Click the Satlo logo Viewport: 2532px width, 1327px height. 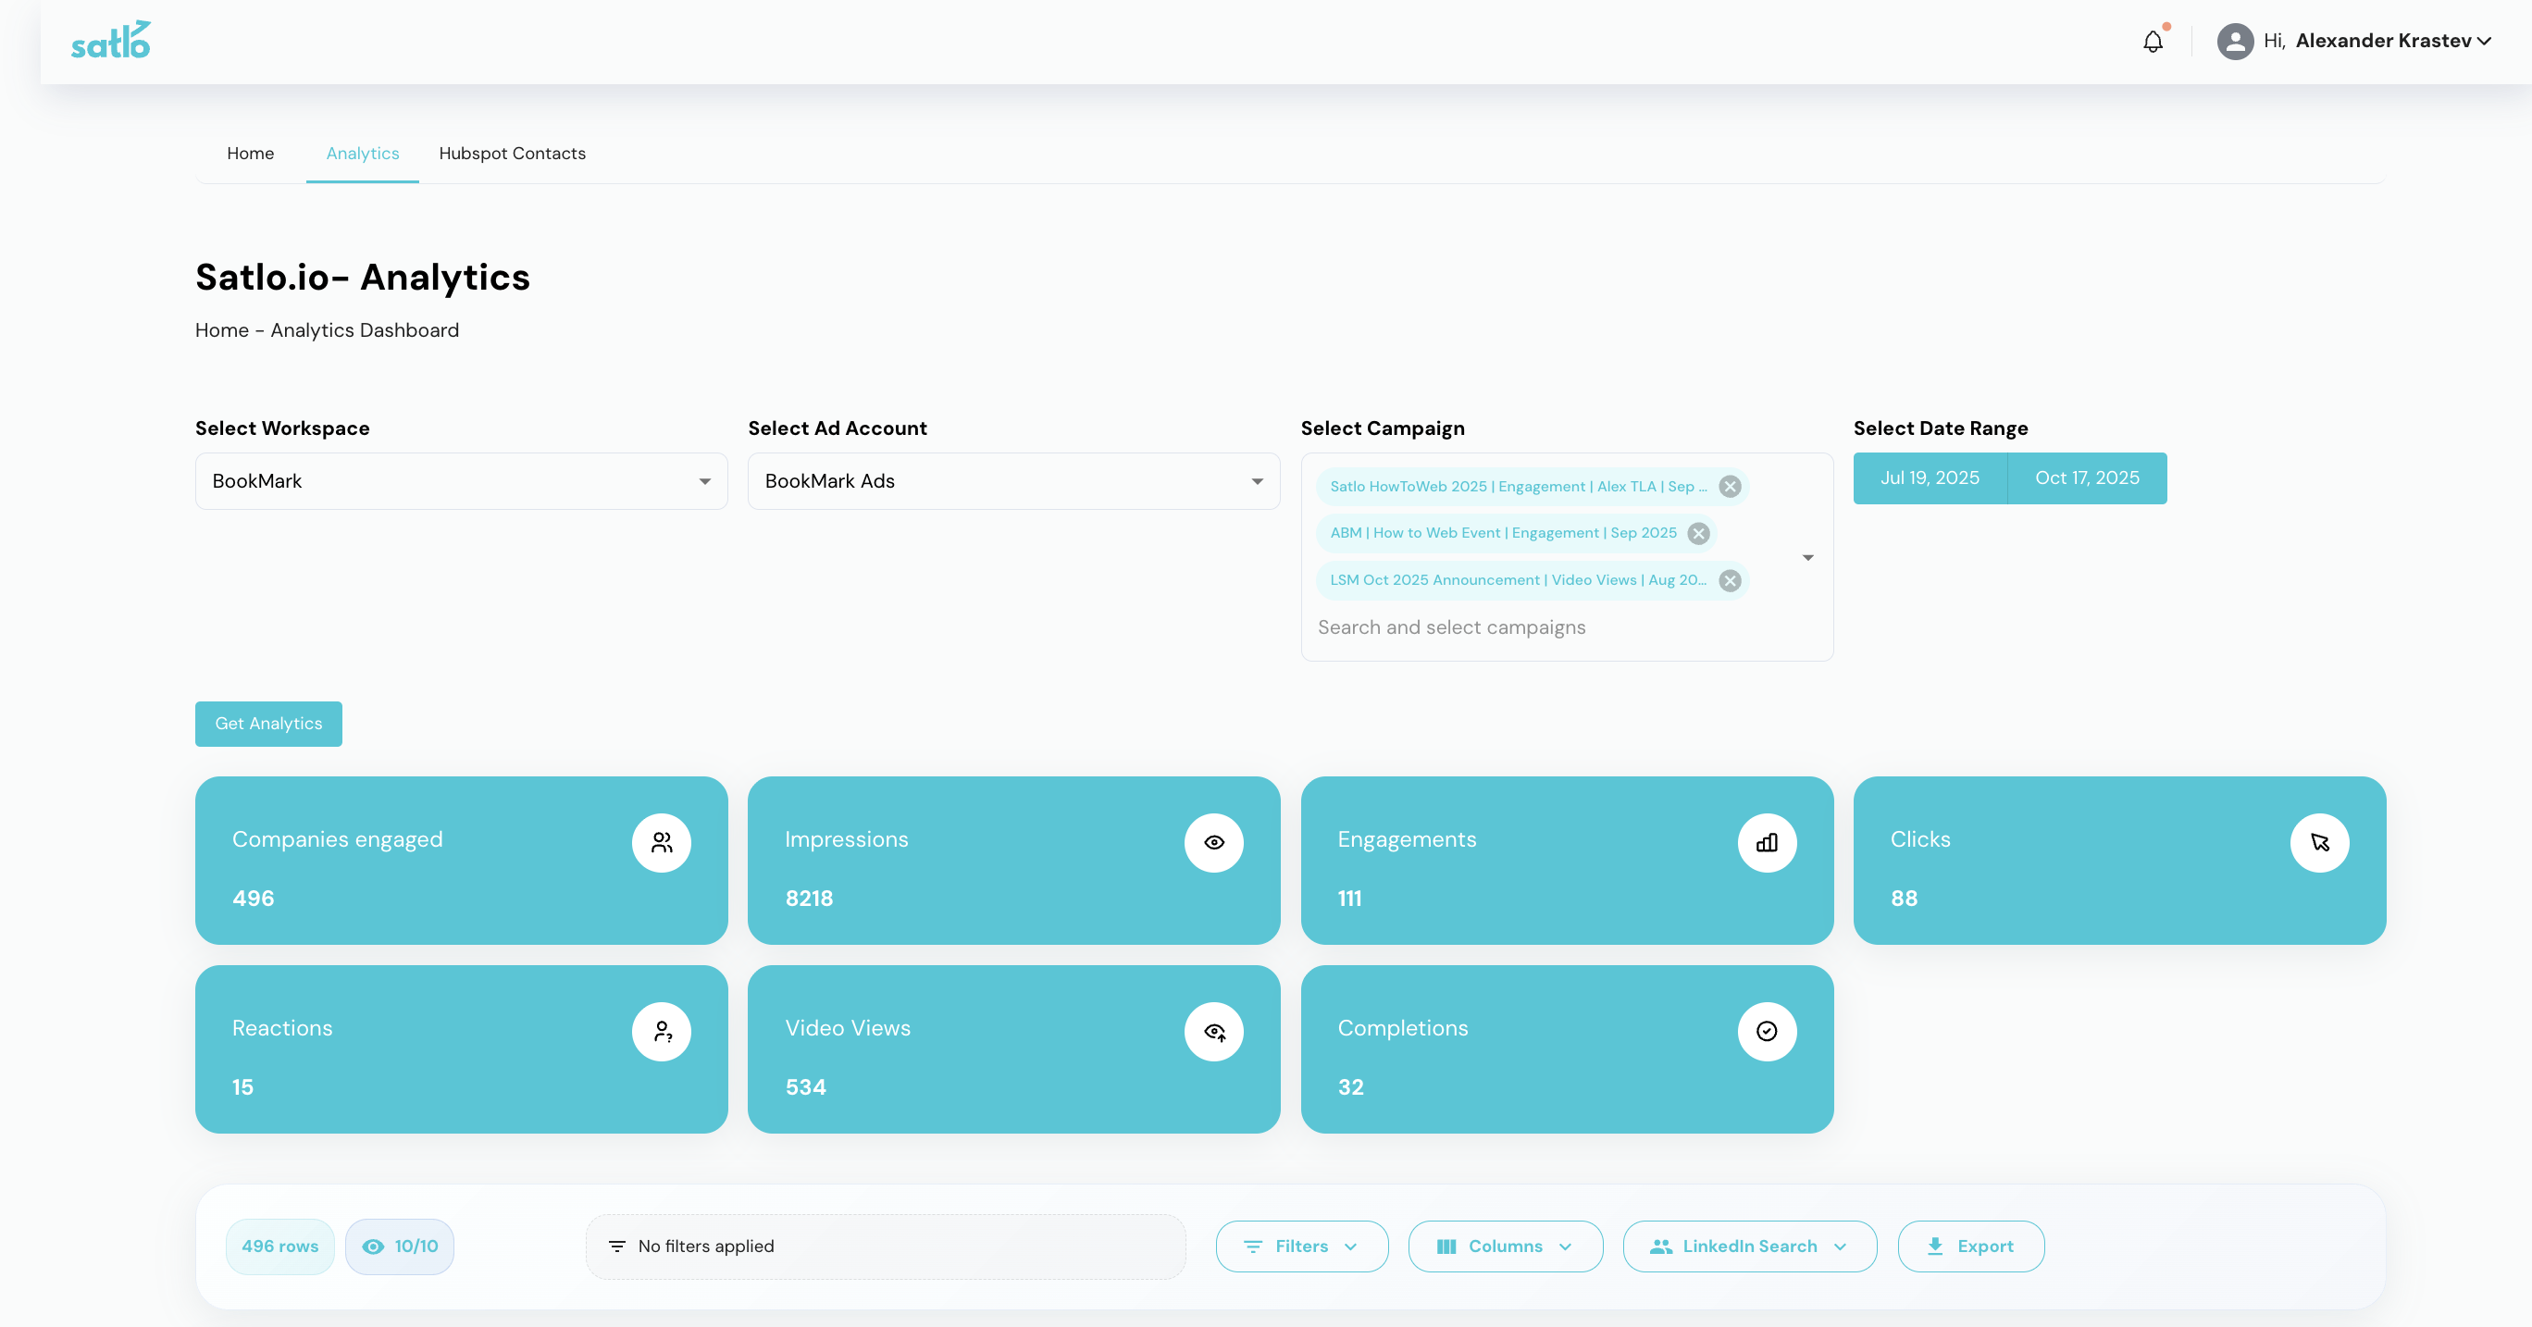click(x=111, y=41)
